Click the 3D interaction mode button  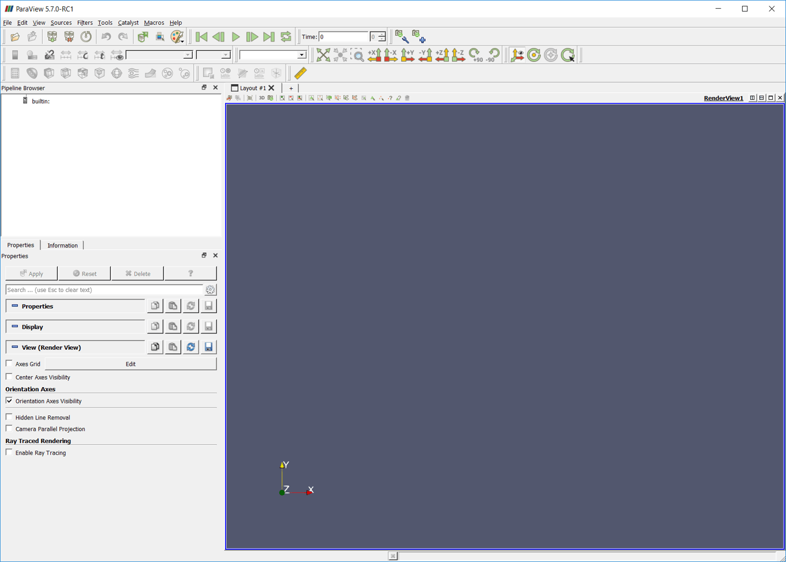261,98
